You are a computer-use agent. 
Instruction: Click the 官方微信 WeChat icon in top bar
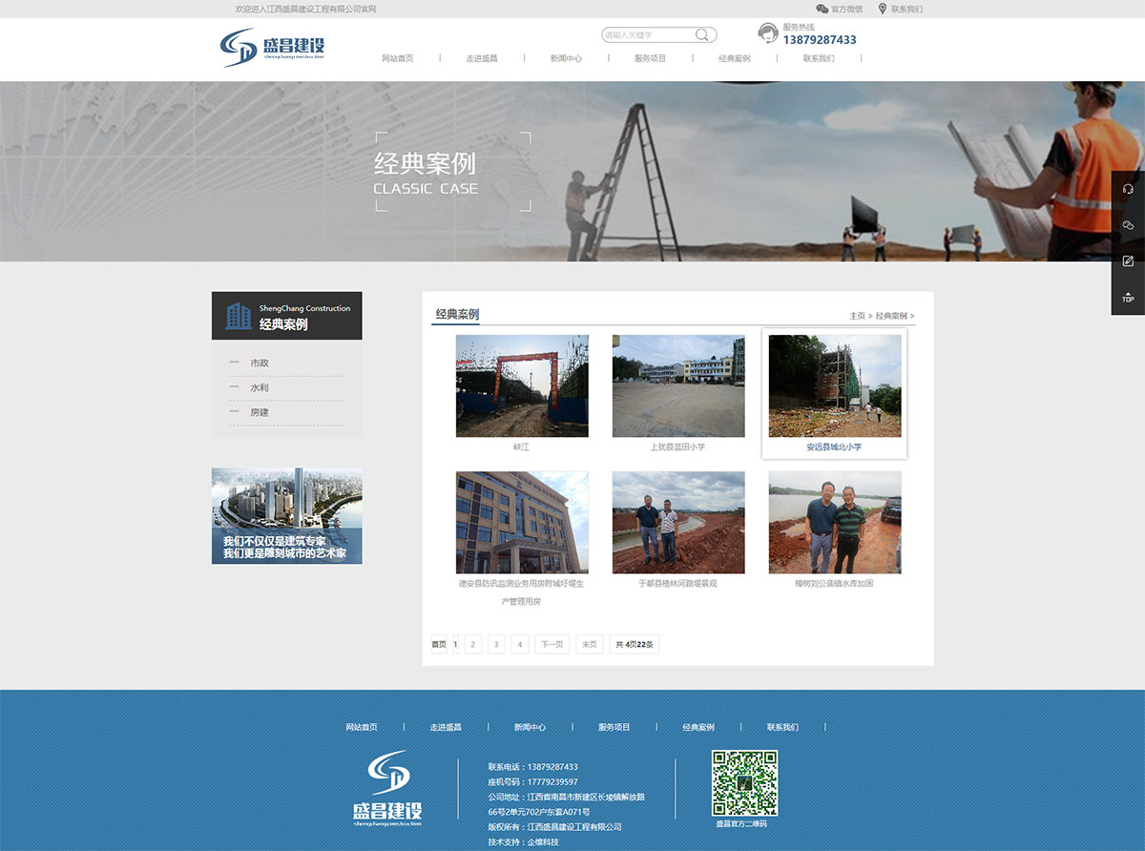(822, 9)
